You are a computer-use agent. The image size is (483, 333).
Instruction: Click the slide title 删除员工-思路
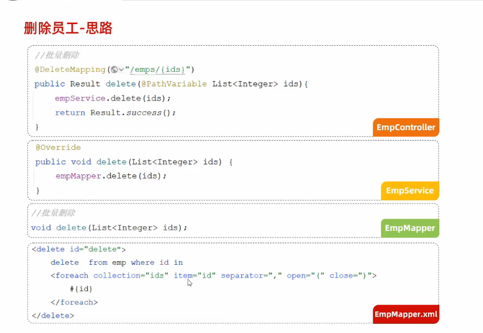click(68, 28)
